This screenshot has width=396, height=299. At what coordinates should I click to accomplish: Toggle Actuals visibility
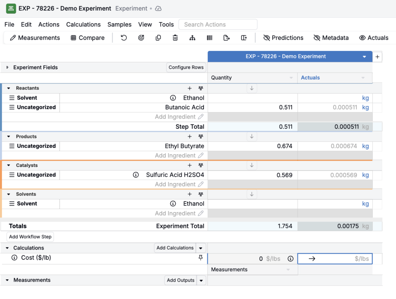point(374,38)
